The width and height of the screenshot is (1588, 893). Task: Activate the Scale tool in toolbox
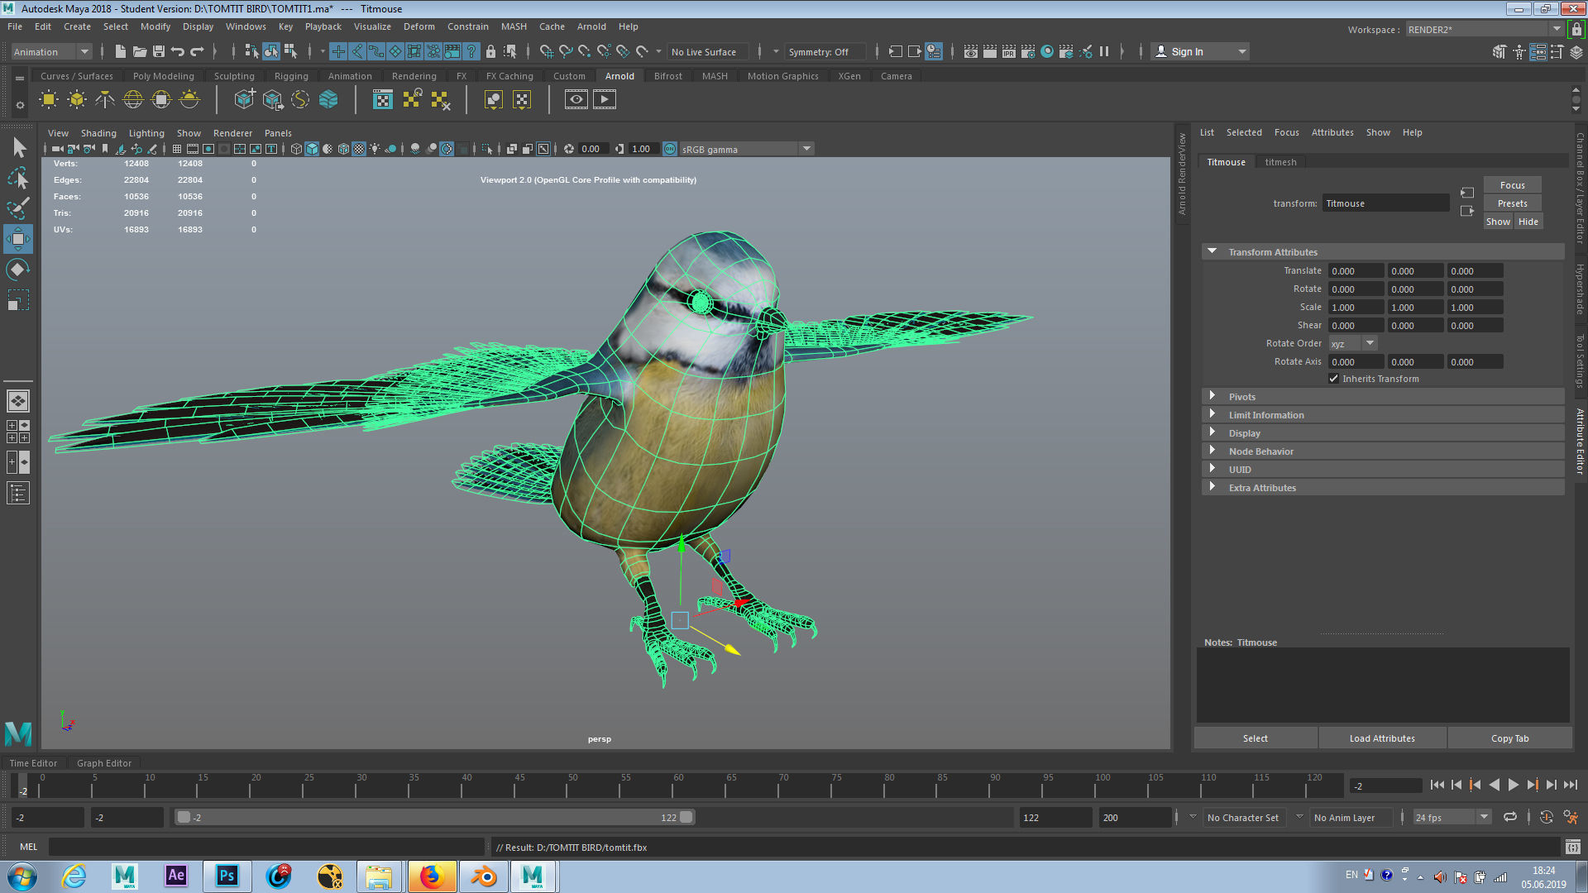[x=18, y=300]
